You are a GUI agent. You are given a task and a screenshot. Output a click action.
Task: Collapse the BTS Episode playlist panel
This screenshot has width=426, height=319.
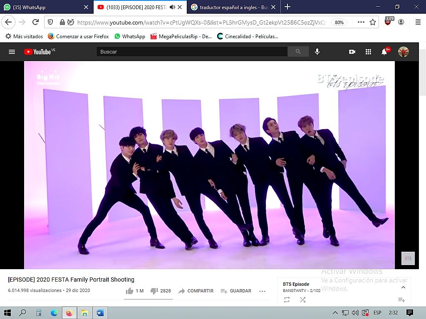(403, 287)
